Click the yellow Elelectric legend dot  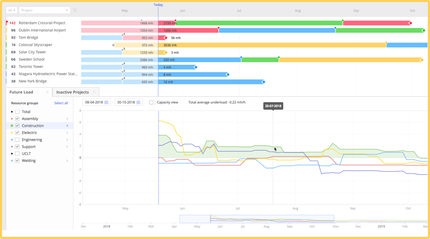coord(12,133)
